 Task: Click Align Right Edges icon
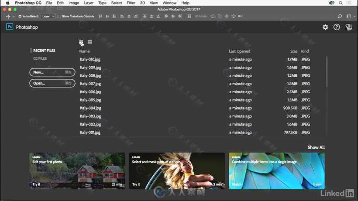tap(136, 16)
